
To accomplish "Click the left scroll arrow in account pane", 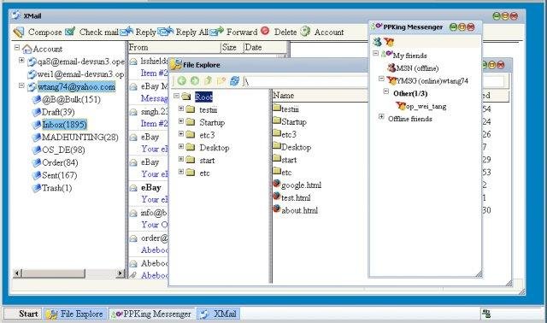I will (17, 273).
